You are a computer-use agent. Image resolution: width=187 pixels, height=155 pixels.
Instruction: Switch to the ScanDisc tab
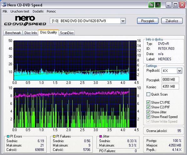pos(67,33)
